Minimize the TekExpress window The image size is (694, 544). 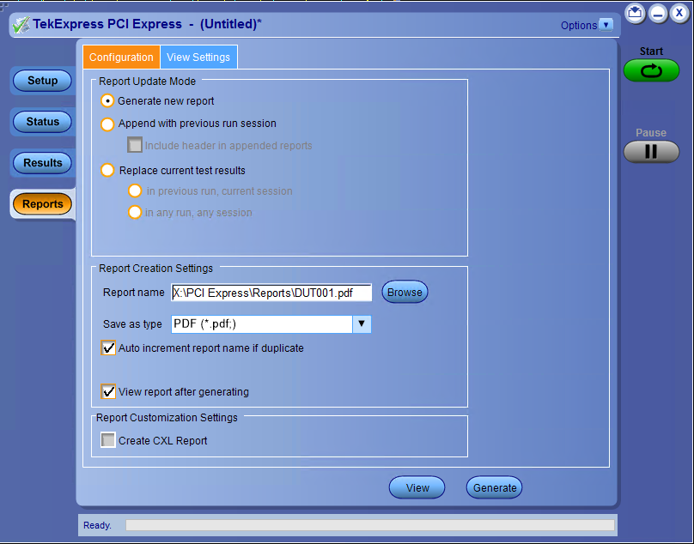[658, 14]
